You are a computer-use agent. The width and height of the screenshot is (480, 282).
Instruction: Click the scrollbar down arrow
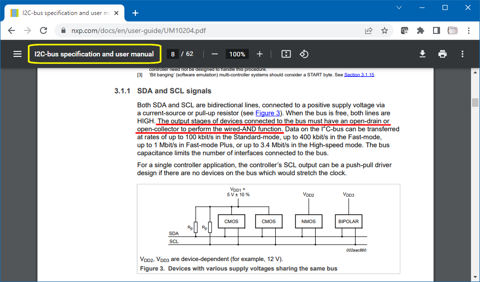click(x=475, y=278)
